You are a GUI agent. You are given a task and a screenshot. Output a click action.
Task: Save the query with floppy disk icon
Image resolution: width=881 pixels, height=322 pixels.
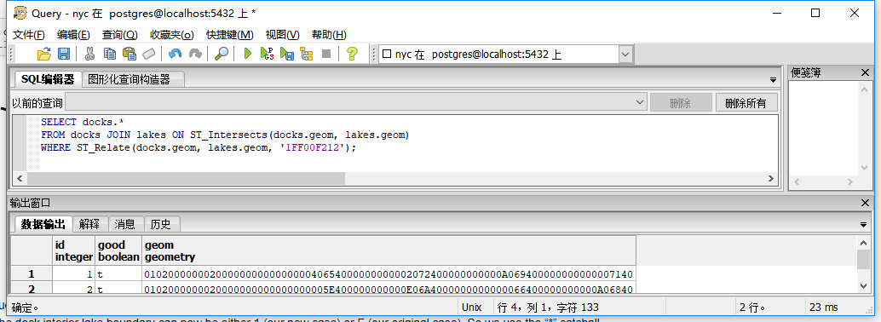tap(64, 54)
